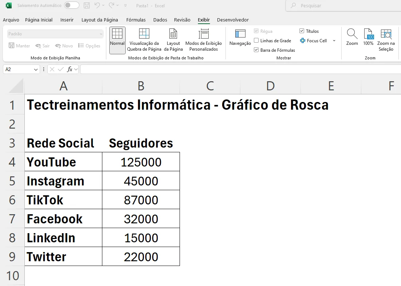Image resolution: width=401 pixels, height=286 pixels.
Task: Click the Name Box showing A2
Action: pos(18,69)
